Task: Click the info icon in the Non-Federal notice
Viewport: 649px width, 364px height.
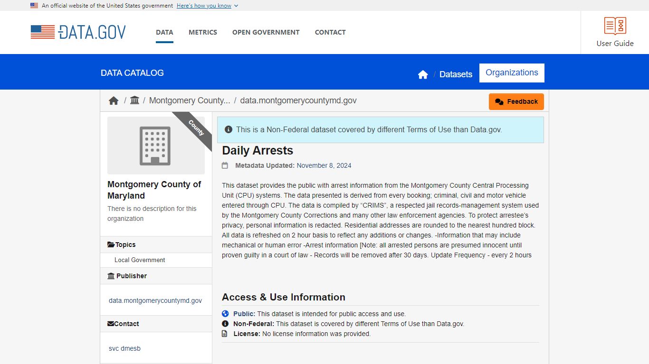Action: tap(229, 129)
